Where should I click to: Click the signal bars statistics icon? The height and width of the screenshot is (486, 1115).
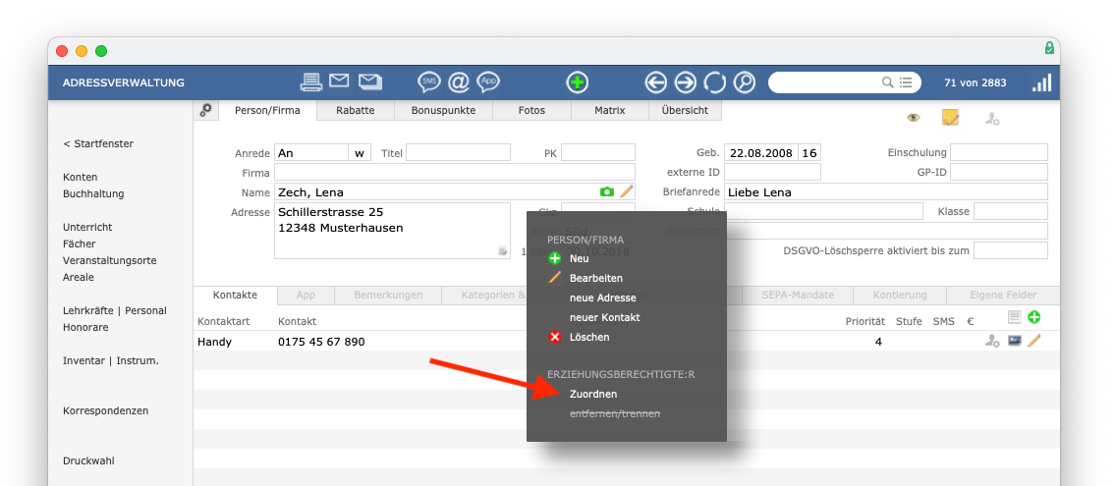(x=1041, y=82)
